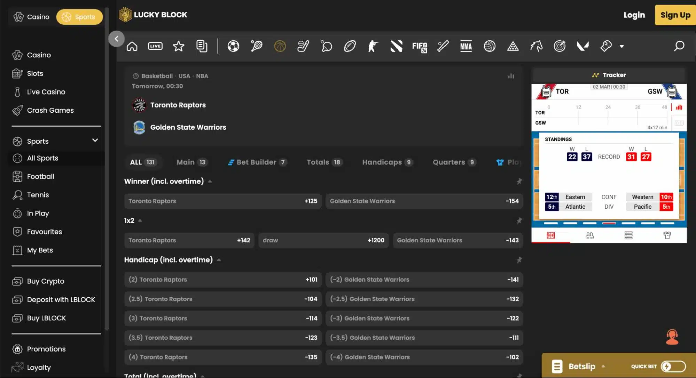Collapse the Total (incl. overtime) market caret
Viewport: 696px width, 378px height.
point(203,376)
